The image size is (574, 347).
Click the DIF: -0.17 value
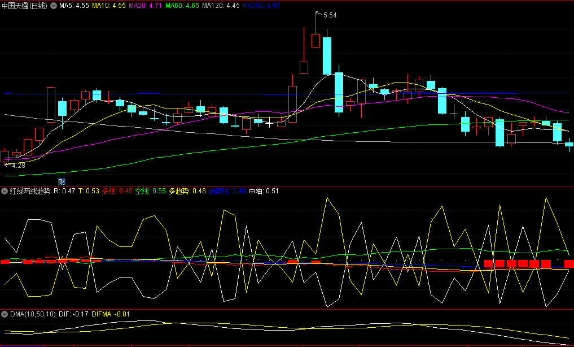coord(73,314)
